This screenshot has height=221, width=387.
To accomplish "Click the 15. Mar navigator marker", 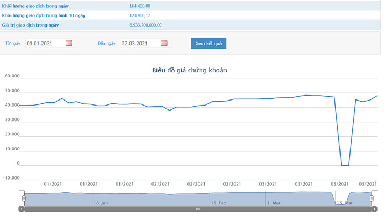I will [x=344, y=203].
